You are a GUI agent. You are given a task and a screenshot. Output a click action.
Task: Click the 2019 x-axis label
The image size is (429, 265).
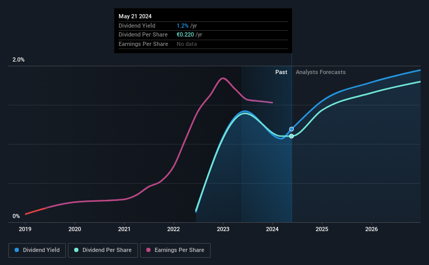[x=25, y=229]
